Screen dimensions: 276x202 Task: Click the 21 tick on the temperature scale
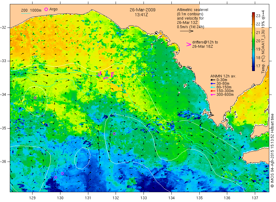click(x=258, y=33)
